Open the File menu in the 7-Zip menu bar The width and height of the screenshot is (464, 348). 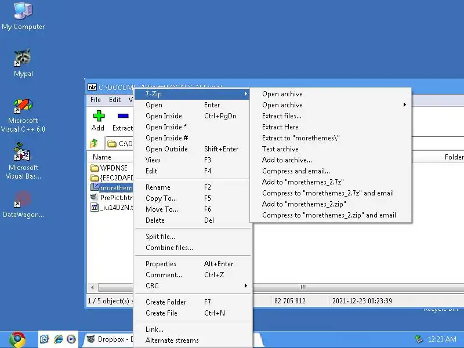96,99
